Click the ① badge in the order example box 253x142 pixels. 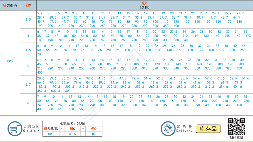(x=46, y=129)
